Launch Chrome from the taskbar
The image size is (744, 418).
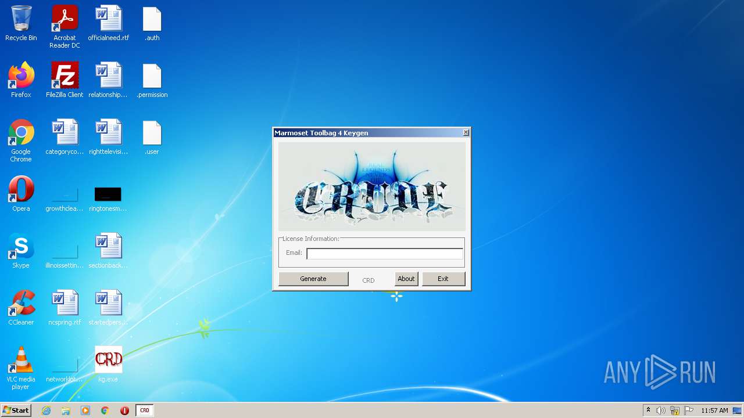tap(105, 410)
